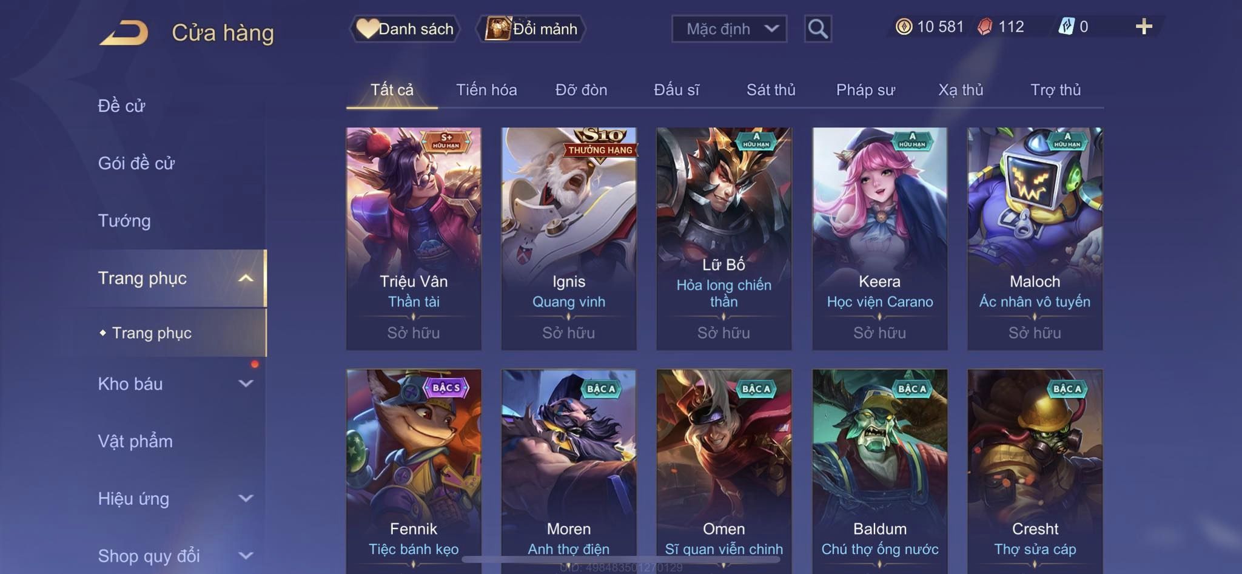Open Danh sách wishlist heart button
This screenshot has width=1242, height=574.
click(404, 29)
